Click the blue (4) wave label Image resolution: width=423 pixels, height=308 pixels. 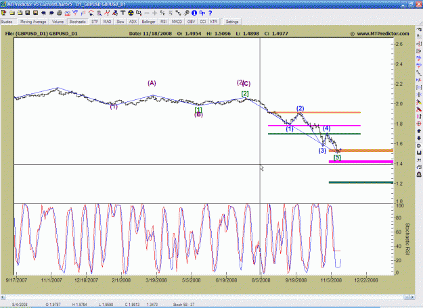tap(326, 128)
